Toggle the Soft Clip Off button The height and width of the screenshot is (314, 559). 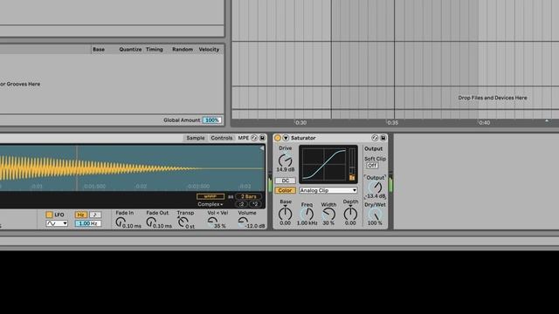point(372,166)
